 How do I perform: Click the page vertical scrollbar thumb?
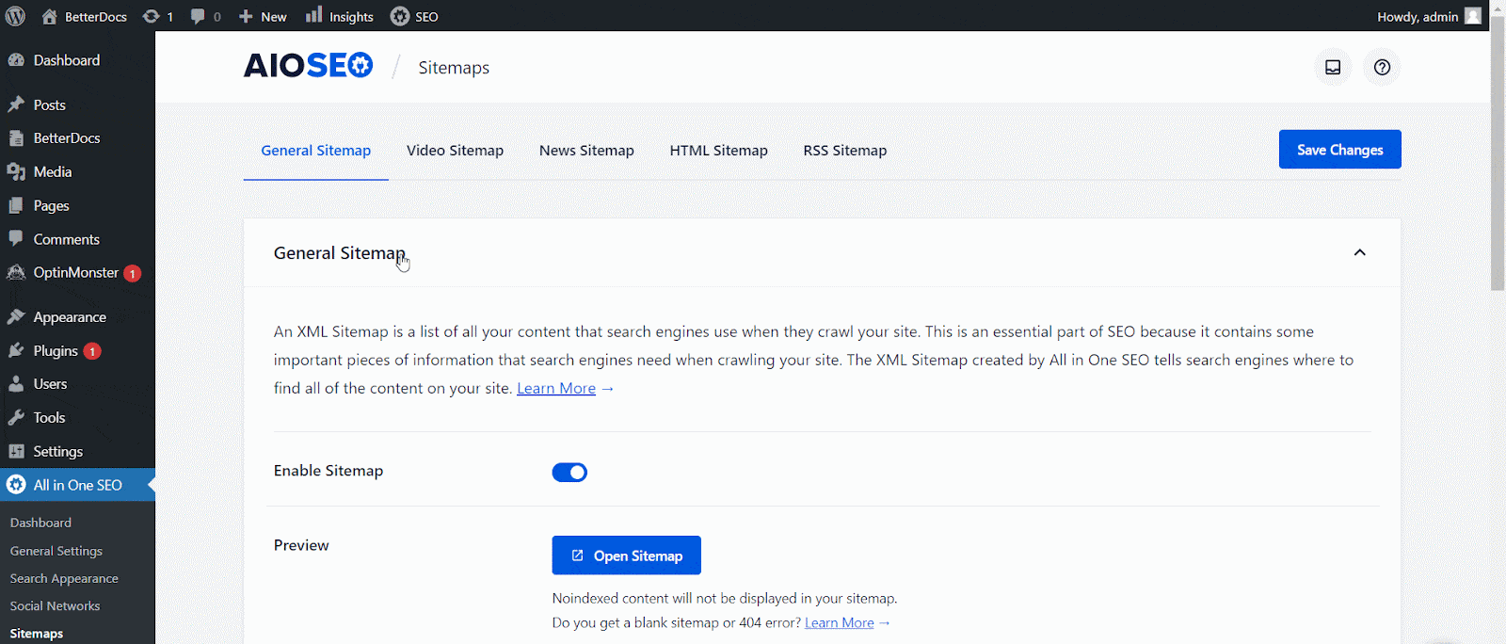(1498, 153)
